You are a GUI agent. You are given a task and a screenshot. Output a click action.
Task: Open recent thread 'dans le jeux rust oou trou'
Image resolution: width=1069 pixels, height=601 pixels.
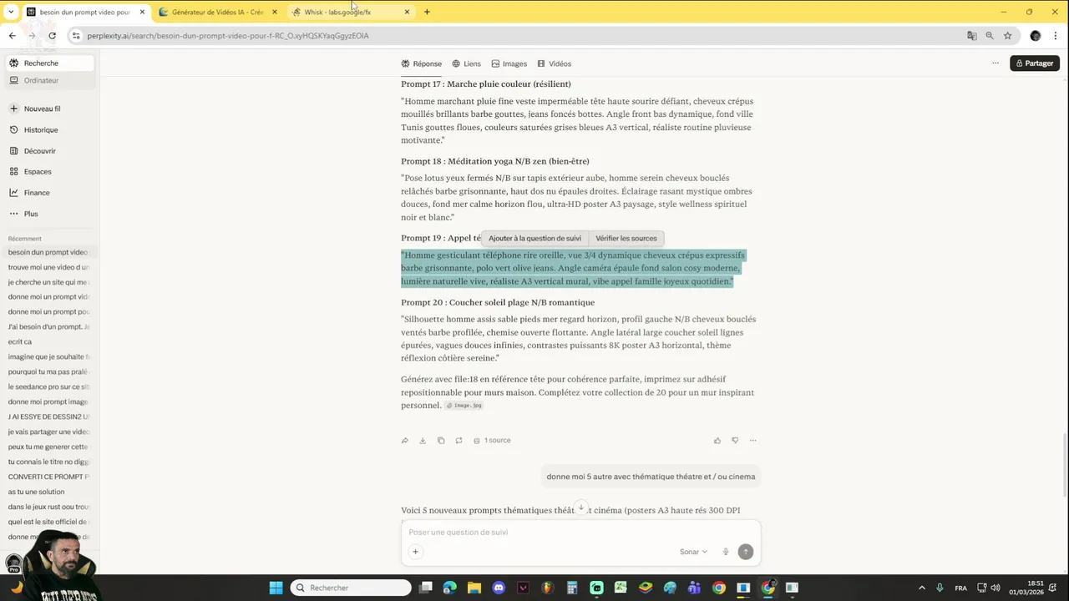coord(48,507)
